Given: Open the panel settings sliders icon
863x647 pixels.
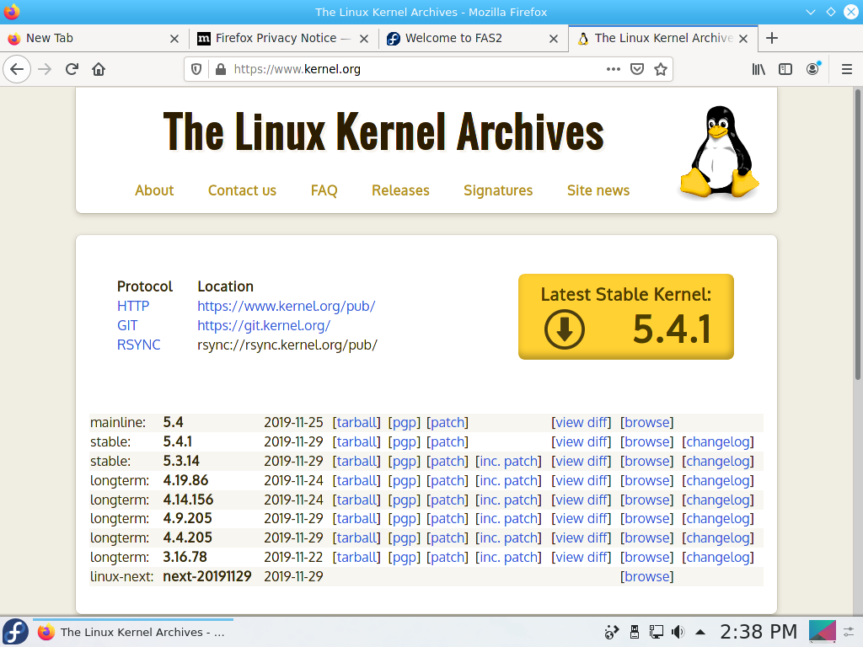Looking at the screenshot, I should point(849,632).
